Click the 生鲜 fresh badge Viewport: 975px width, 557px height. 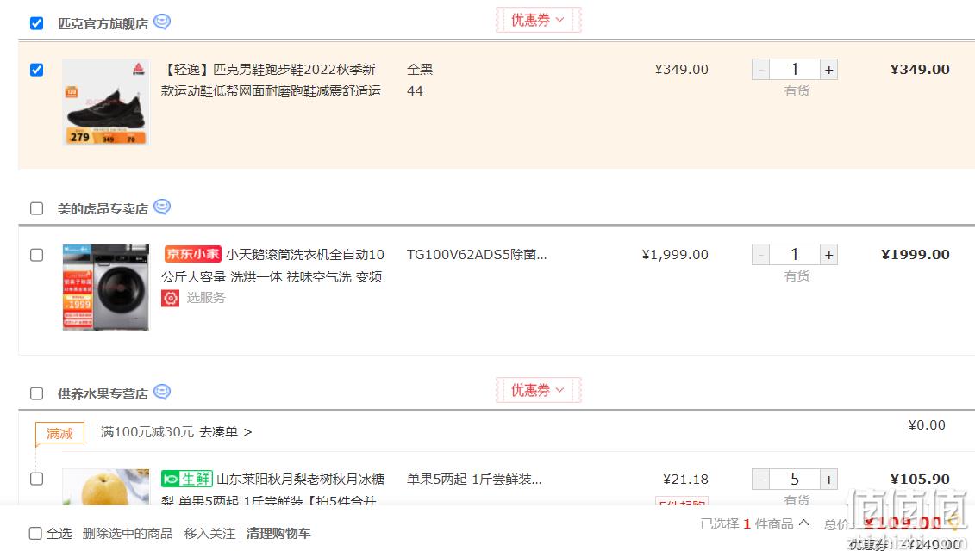point(187,479)
